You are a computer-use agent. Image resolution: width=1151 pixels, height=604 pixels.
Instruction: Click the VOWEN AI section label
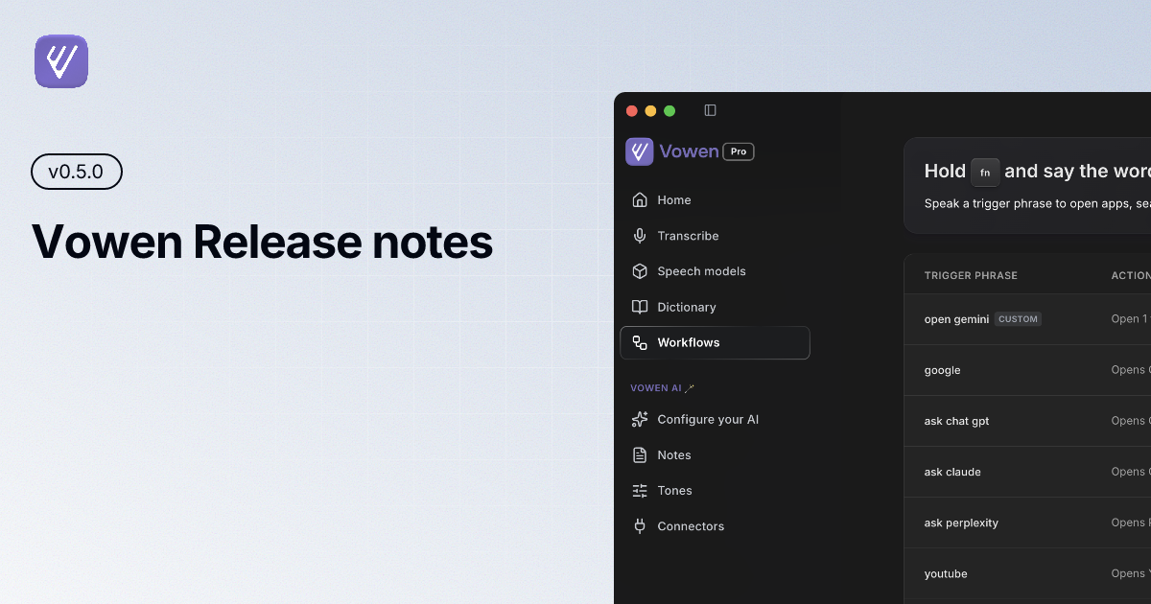tap(656, 388)
